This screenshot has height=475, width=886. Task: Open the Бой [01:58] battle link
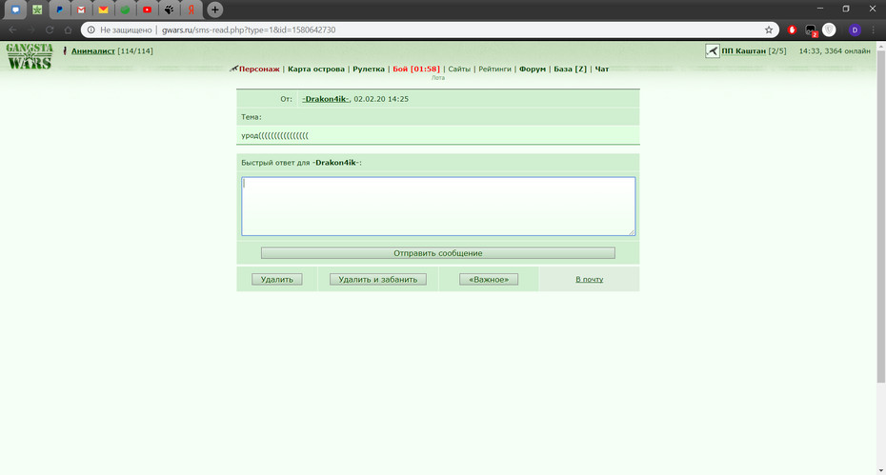pyautogui.click(x=416, y=69)
